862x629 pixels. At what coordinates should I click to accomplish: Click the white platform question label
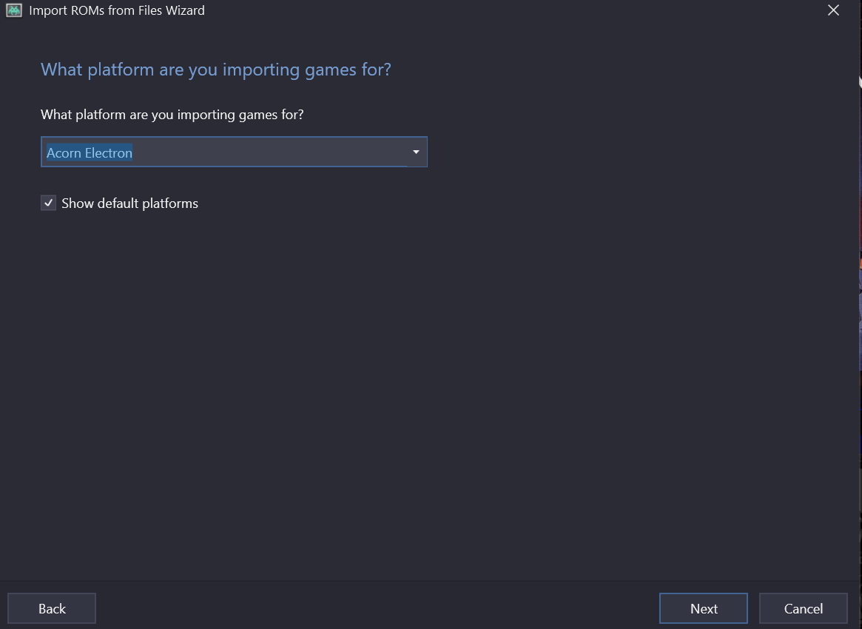(x=172, y=115)
